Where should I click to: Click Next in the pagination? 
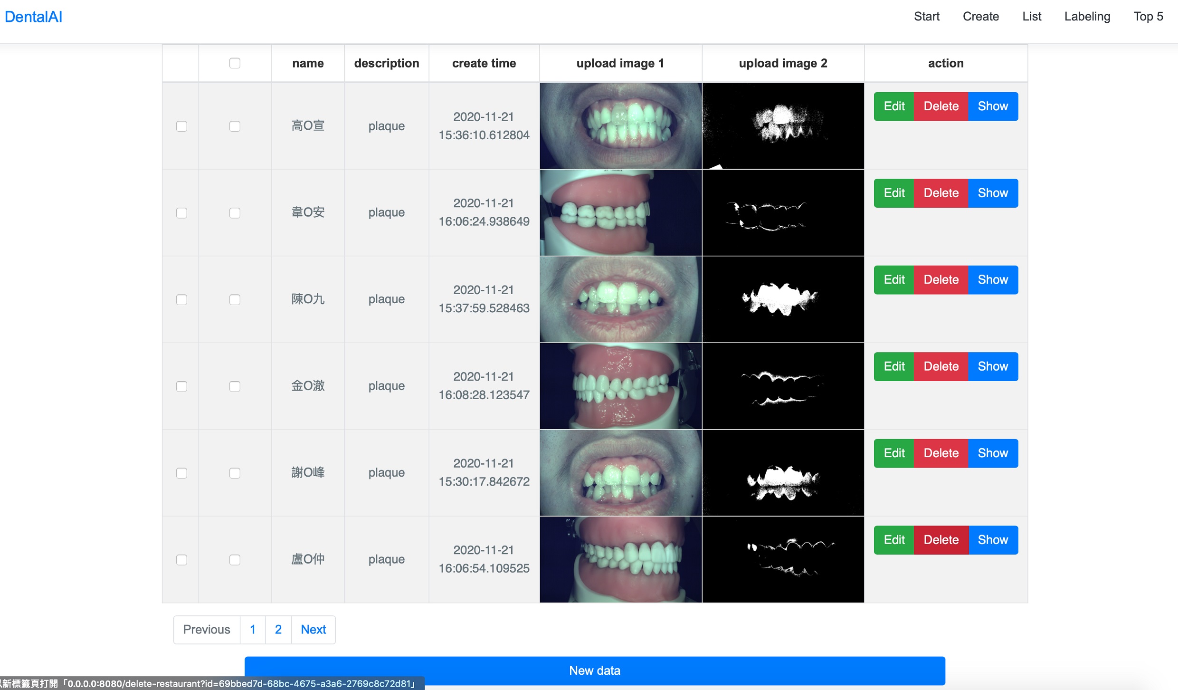313,630
